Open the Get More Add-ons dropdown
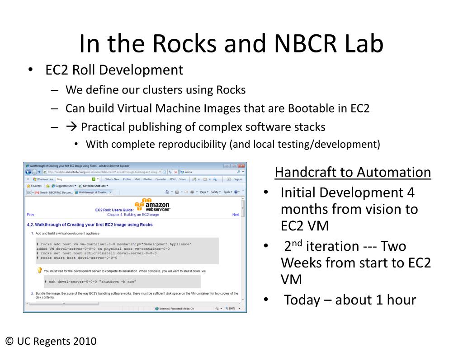Viewport: 463px width, 347px height. tap(93, 186)
